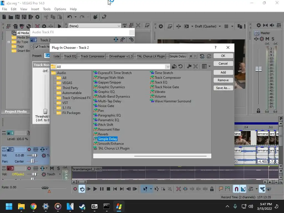Click the Refresh icon in Plug-In Chooser

coord(180,67)
